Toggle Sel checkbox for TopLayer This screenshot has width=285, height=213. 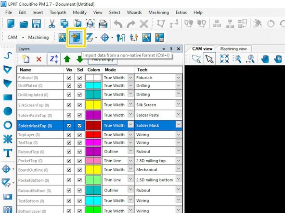[x=79, y=135]
